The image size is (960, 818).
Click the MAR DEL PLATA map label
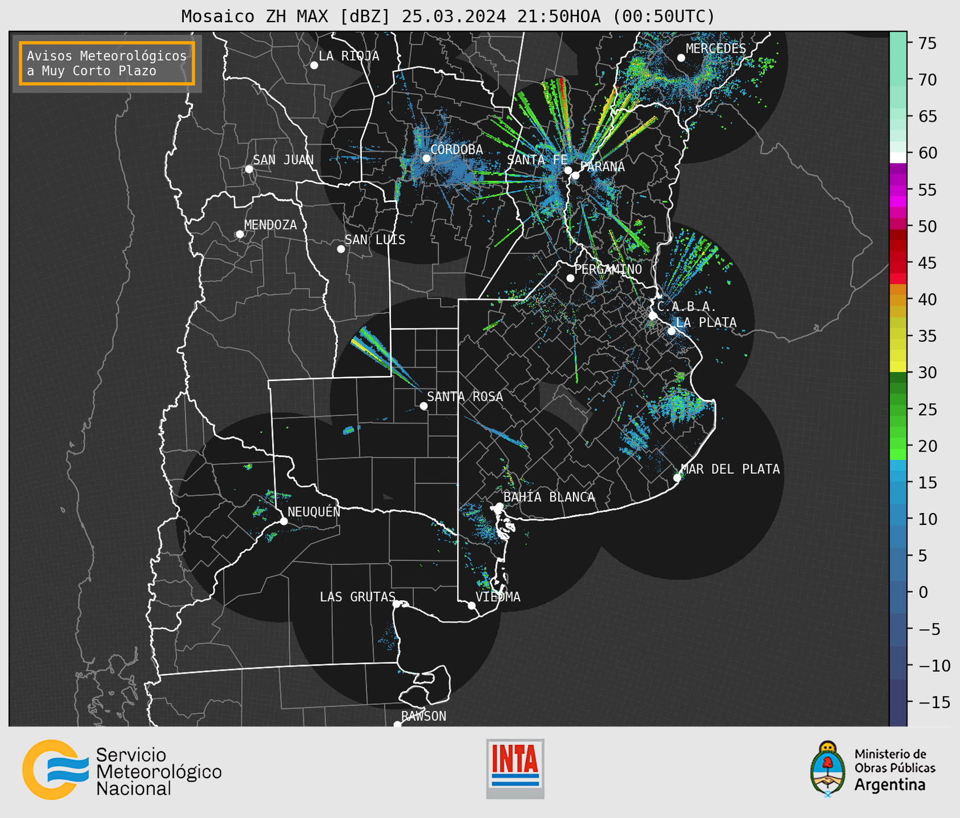pos(730,469)
